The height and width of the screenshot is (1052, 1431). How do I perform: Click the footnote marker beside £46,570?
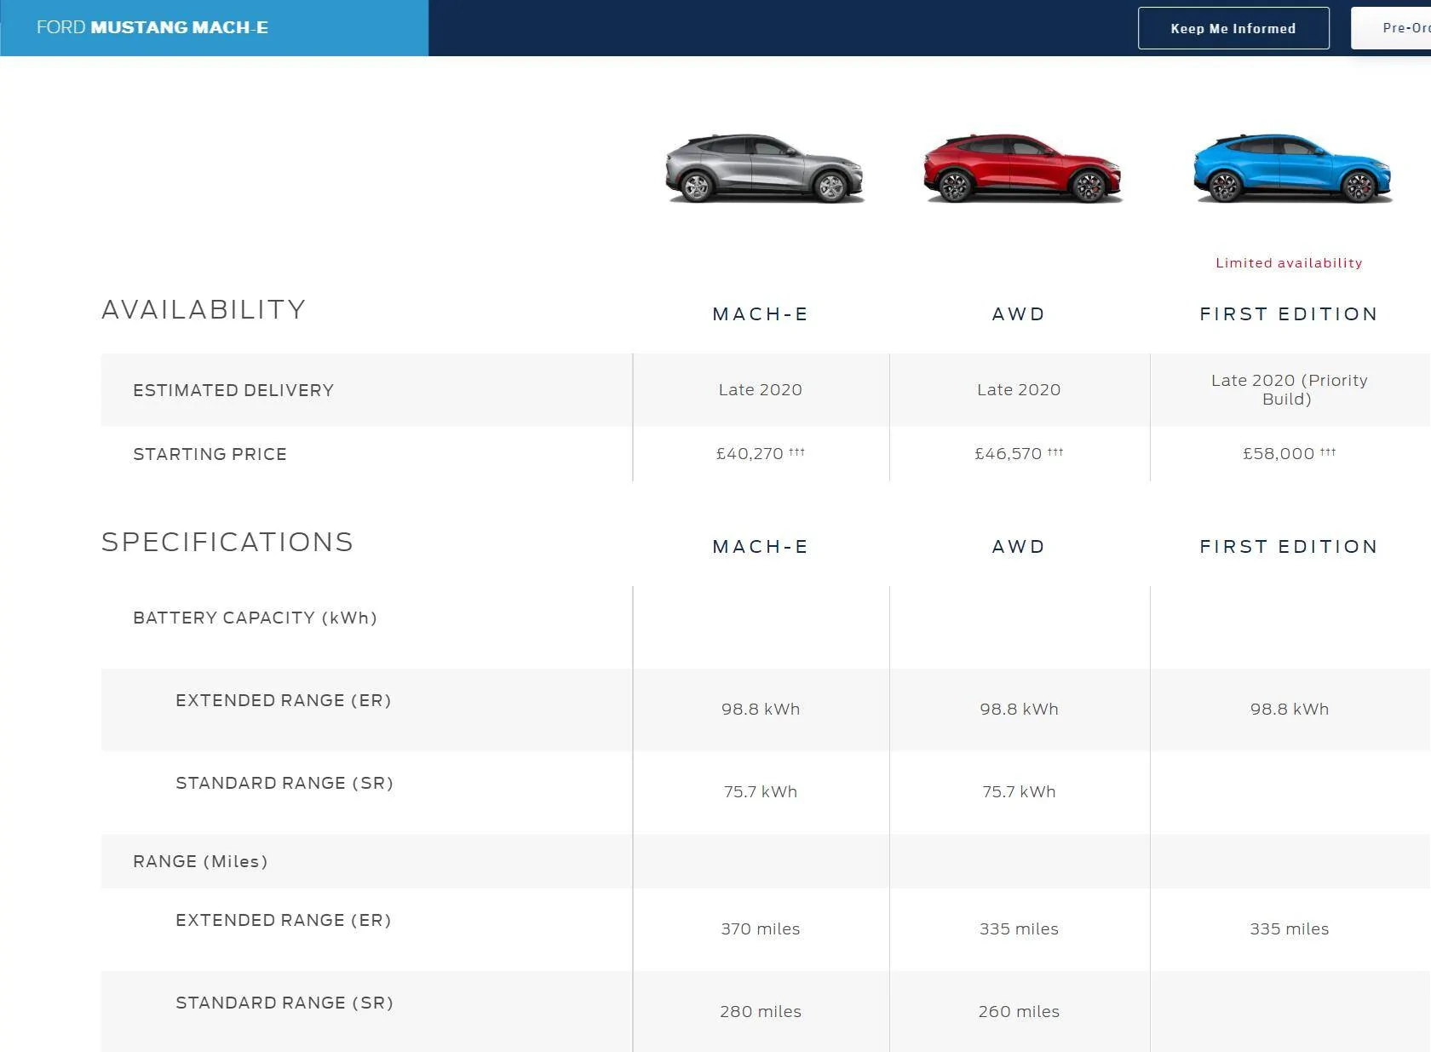pyautogui.click(x=1055, y=451)
